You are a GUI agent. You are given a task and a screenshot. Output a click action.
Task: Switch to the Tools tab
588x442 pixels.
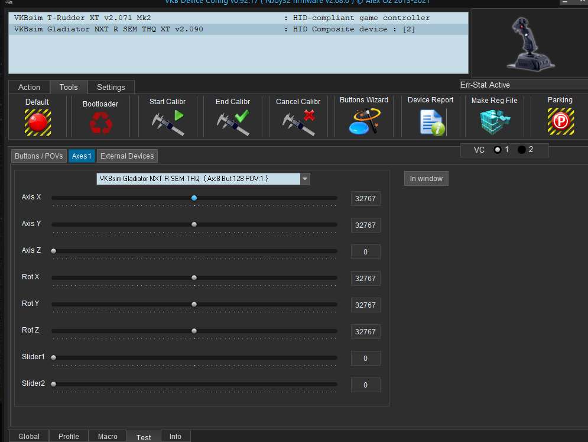pos(69,87)
